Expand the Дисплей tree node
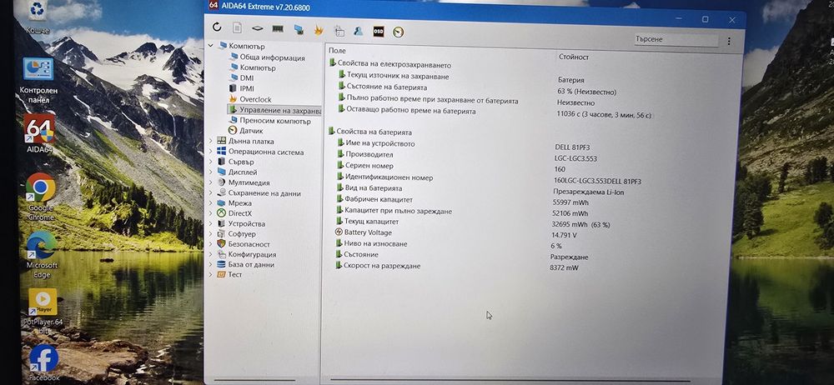Image resolution: width=834 pixels, height=385 pixels. pyautogui.click(x=211, y=172)
